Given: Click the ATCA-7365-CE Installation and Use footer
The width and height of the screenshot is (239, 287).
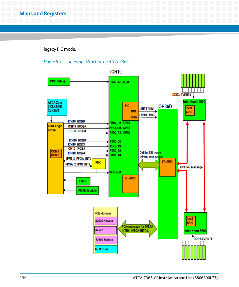Looking at the screenshot, I should tap(176, 278).
